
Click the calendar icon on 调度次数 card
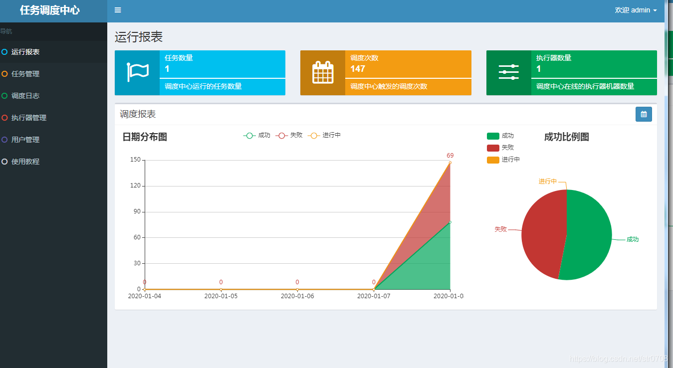[x=323, y=72]
